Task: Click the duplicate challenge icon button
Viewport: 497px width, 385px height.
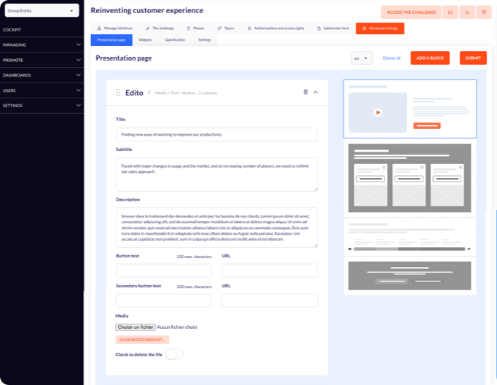Action: tap(484, 12)
